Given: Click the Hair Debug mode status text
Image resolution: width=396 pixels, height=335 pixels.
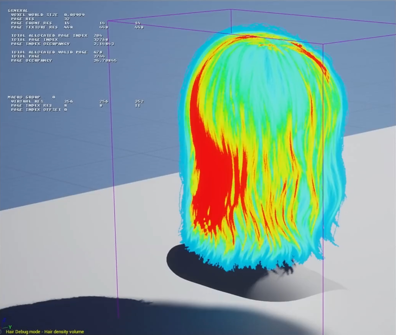Looking at the screenshot, I should 45,332.
